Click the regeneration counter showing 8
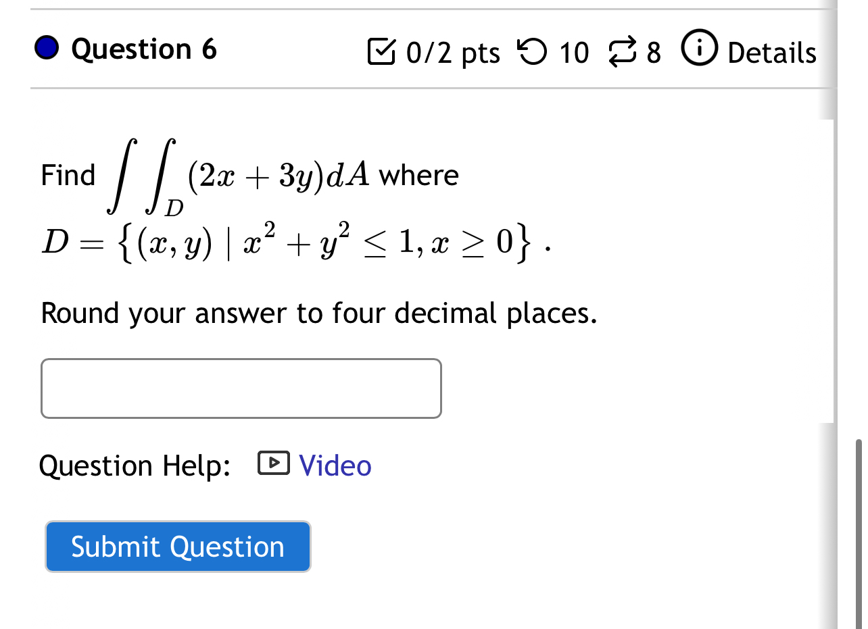This screenshot has width=868, height=629. pyautogui.click(x=654, y=52)
